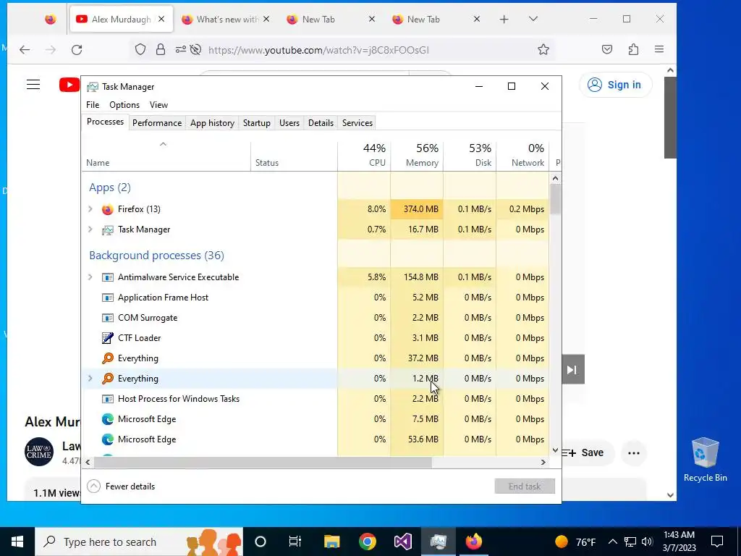Sort processes by the CPU column header
The width and height of the screenshot is (741, 556).
(365, 156)
